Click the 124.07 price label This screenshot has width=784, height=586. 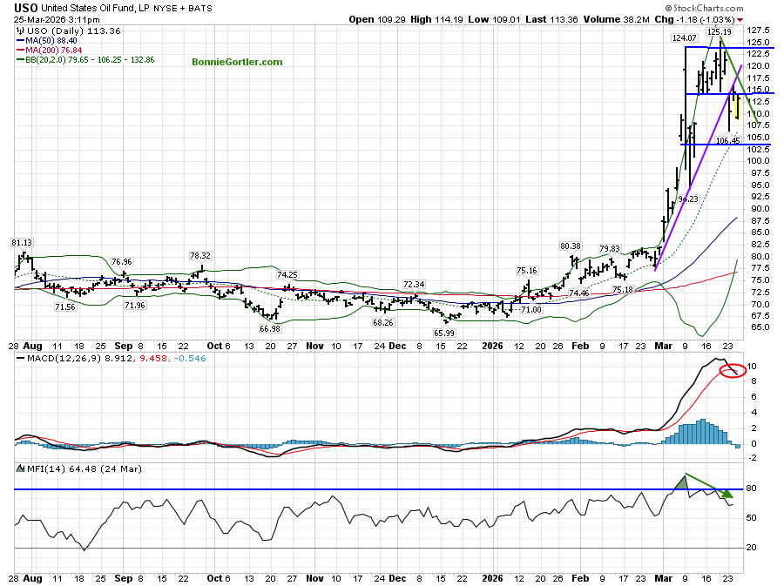(684, 37)
